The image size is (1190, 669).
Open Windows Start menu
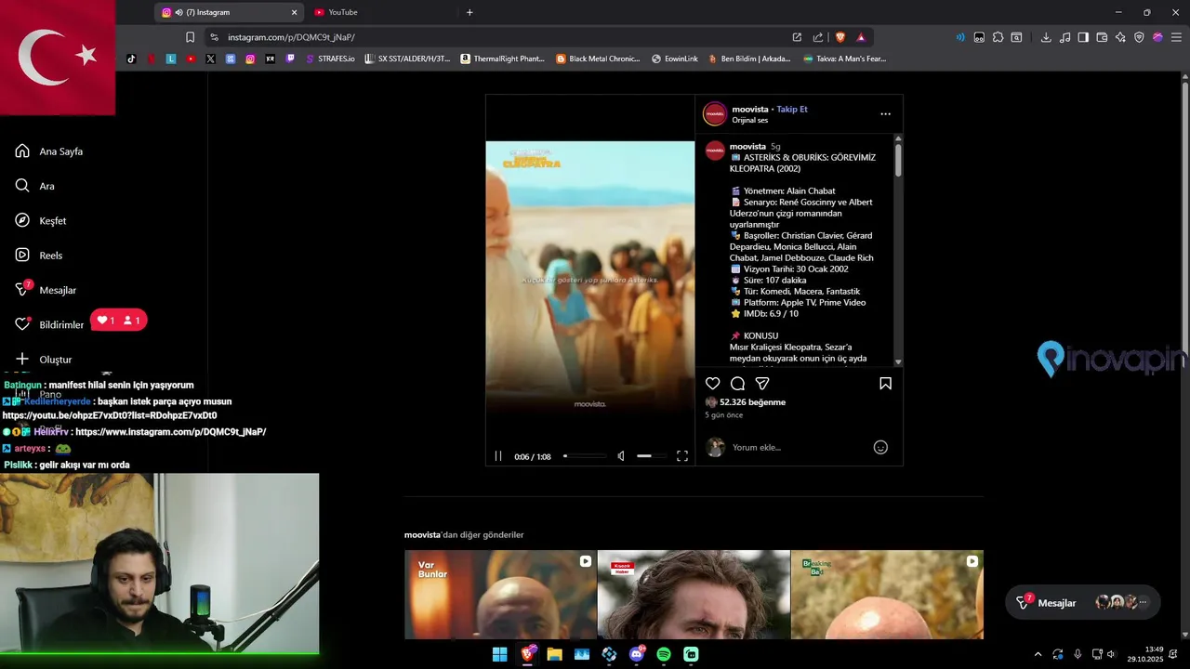click(499, 654)
